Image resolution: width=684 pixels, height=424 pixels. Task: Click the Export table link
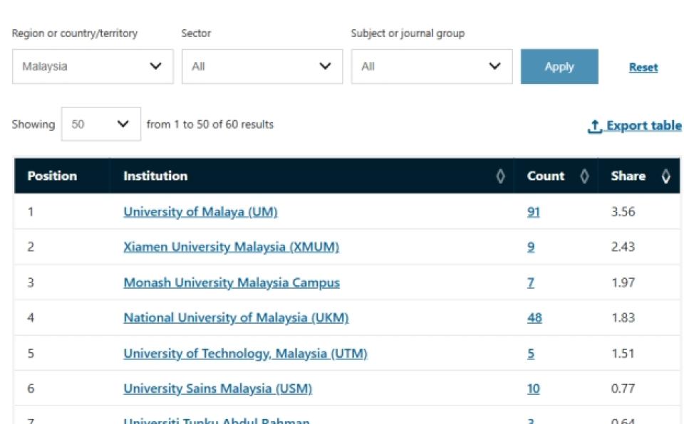click(634, 126)
